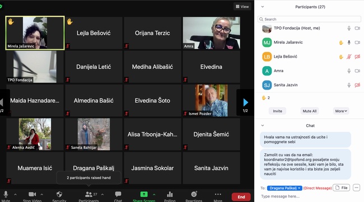Select Mirela Jašarevic video tile
364x202 pixels.
tap(35, 33)
